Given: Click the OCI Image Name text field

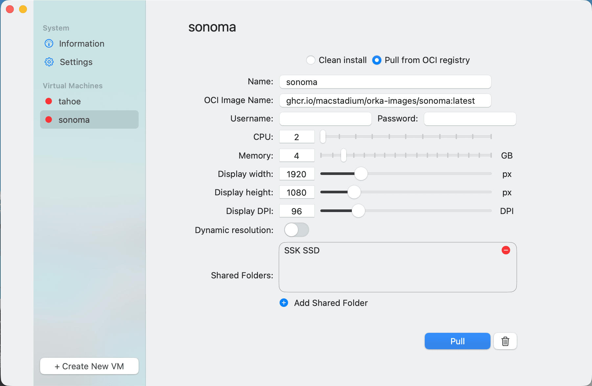Looking at the screenshot, I should click(385, 100).
